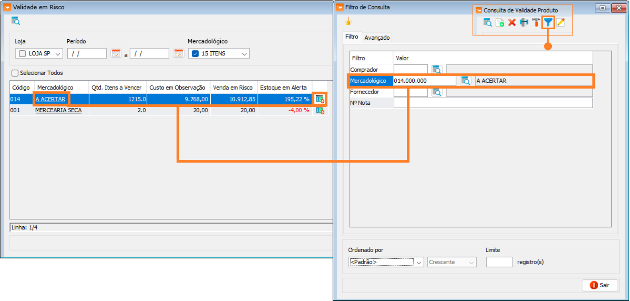630x301 pixels.
Task: Click the printer icon in Consulta toolbar
Action: (524, 23)
